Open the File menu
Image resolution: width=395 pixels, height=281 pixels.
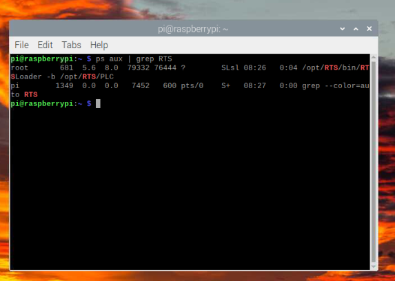point(21,45)
